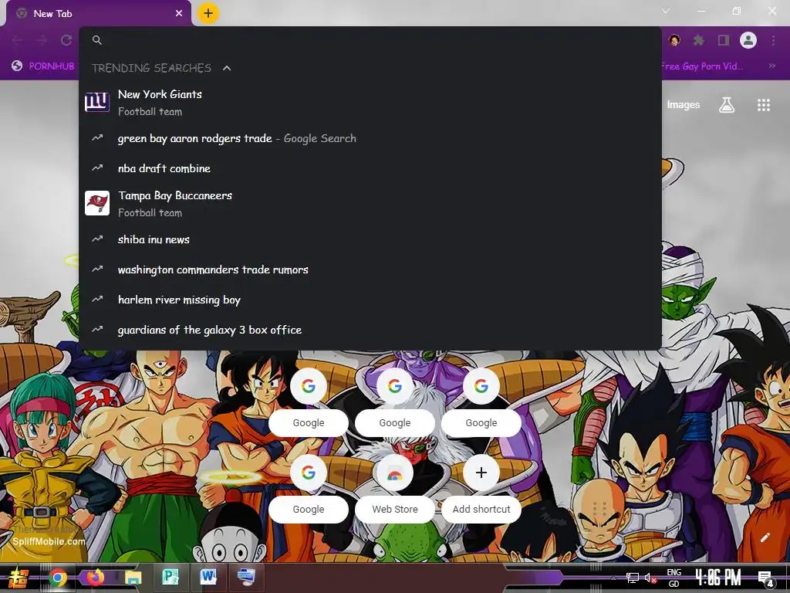Click the muted volume tray icon
Image resolution: width=790 pixels, height=593 pixels.
[650, 578]
